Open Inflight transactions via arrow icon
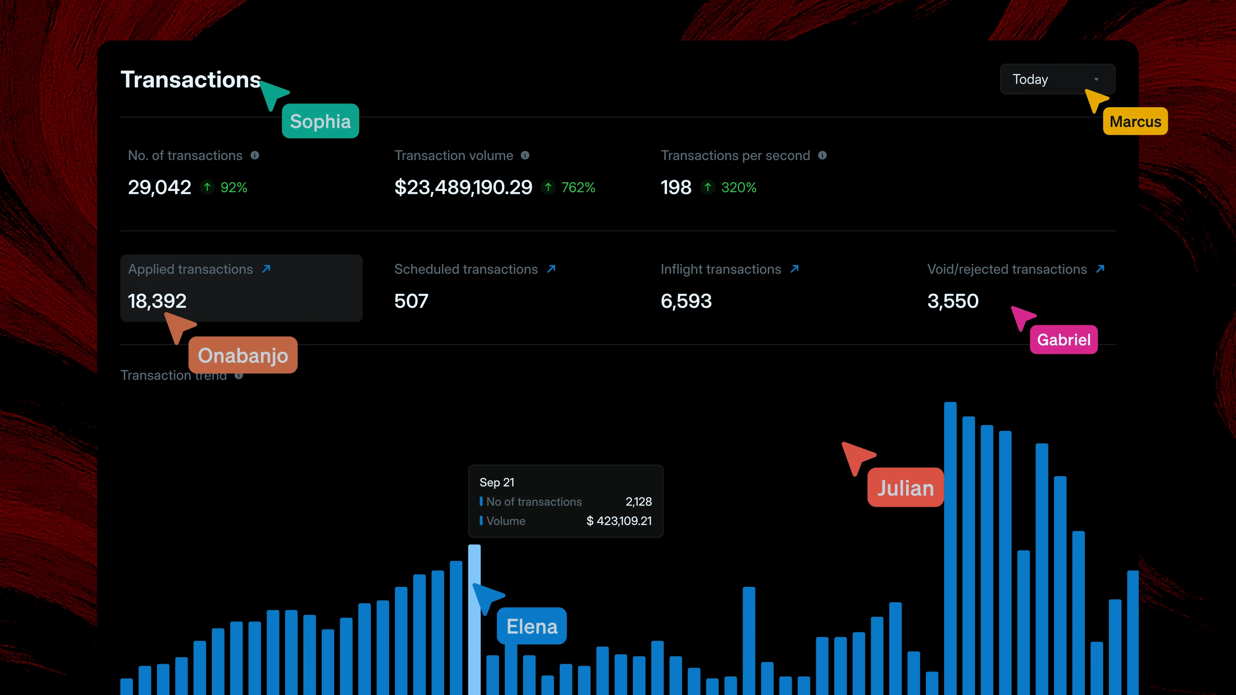This screenshot has height=695, width=1236. click(x=794, y=269)
